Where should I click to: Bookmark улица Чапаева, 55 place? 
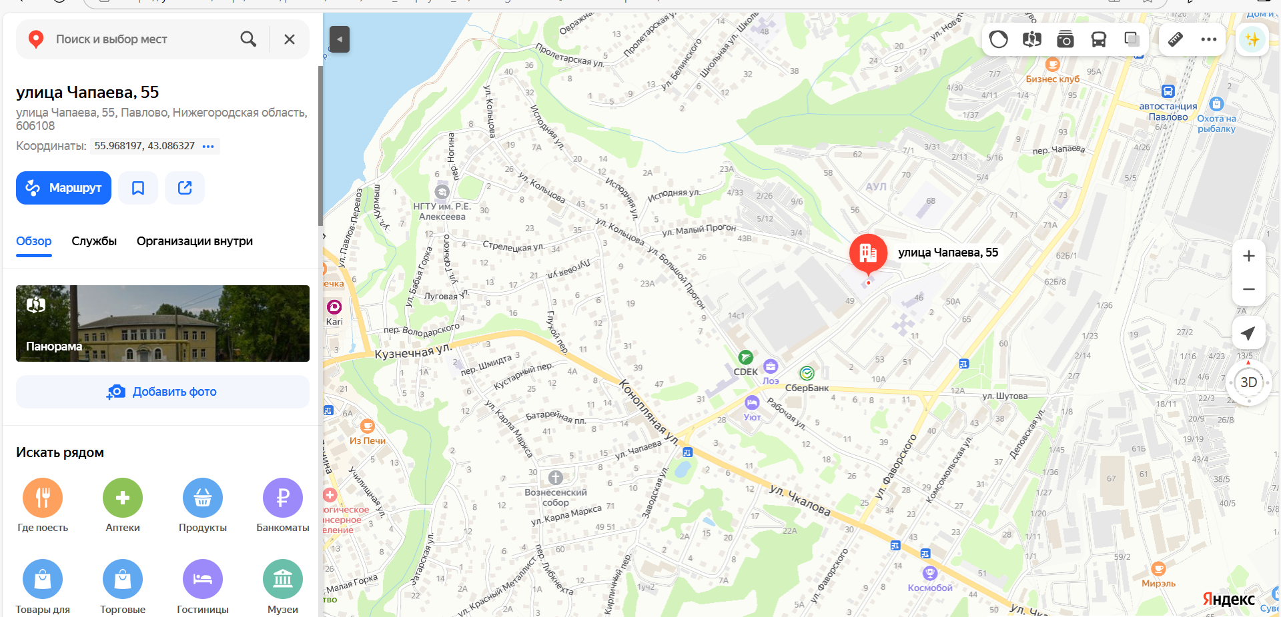click(x=138, y=188)
